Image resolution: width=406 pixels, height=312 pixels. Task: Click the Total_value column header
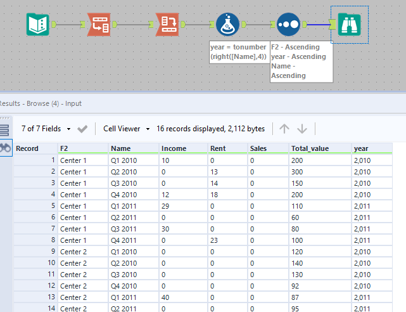point(320,148)
